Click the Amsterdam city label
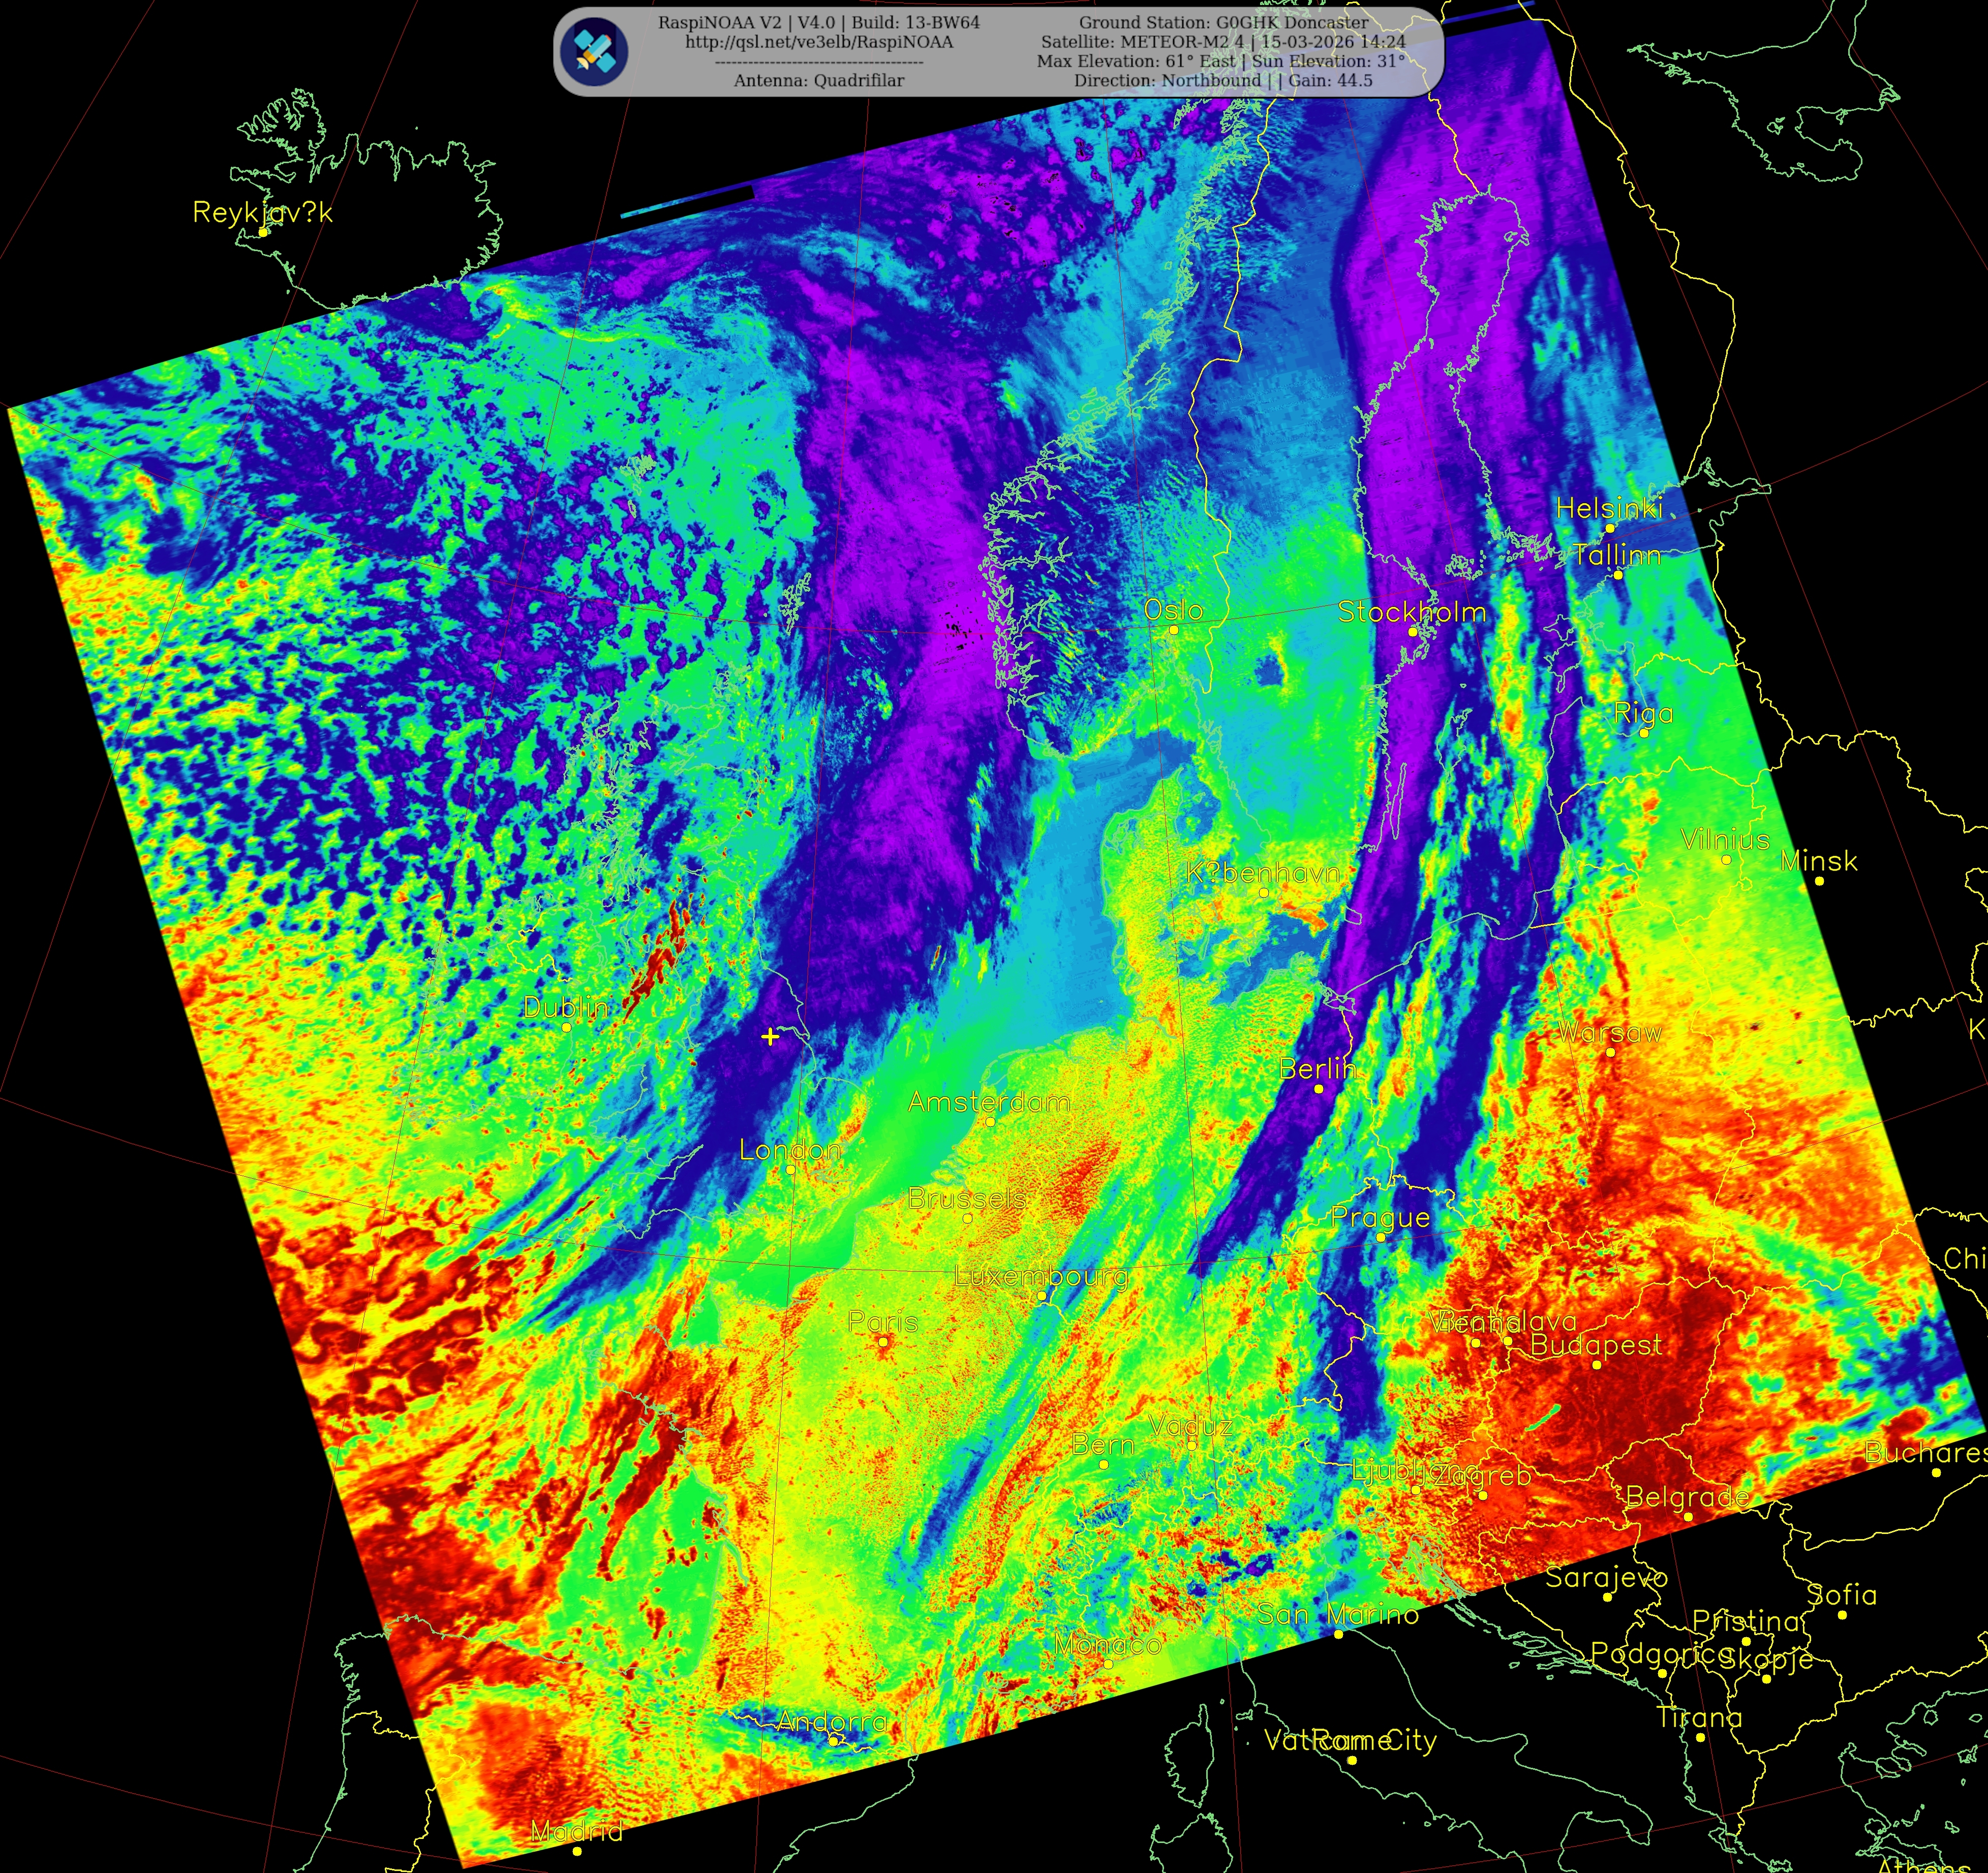 point(989,1102)
